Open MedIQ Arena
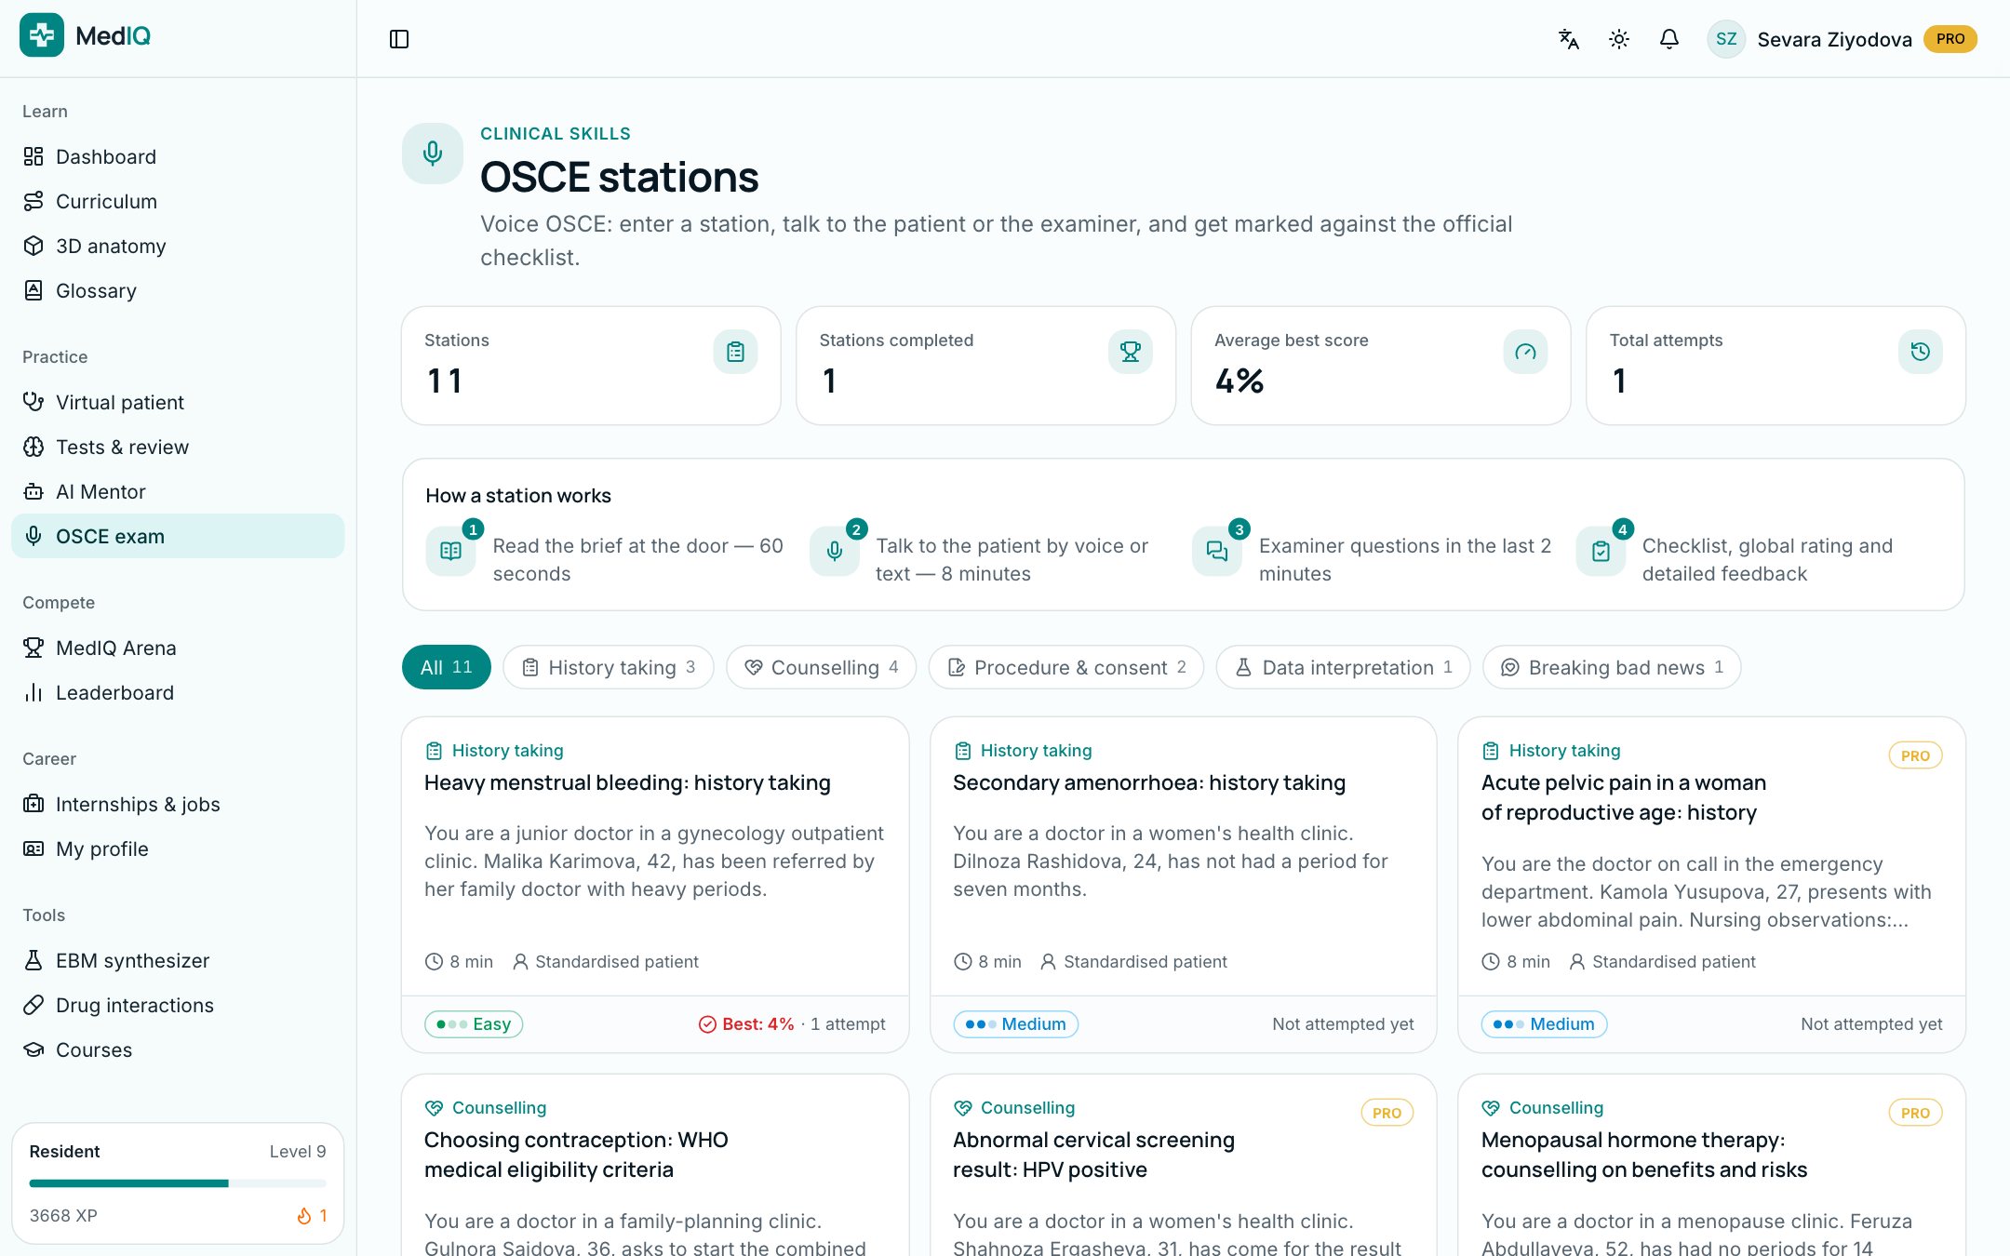Screen dimensions: 2010x1256 point(178,648)
